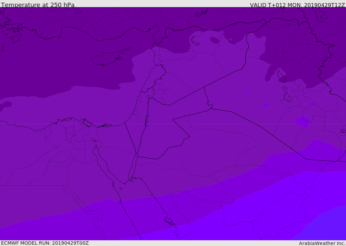Click the 'VALID T+012 MON. 20190429T12Z' label
Viewport: 346px width, 246px height.
[x=297, y=5]
